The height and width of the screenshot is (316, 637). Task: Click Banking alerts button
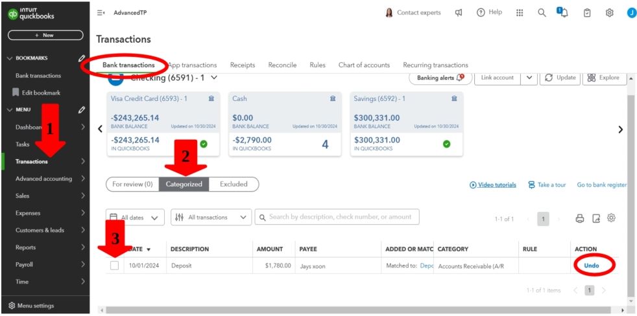[440, 78]
